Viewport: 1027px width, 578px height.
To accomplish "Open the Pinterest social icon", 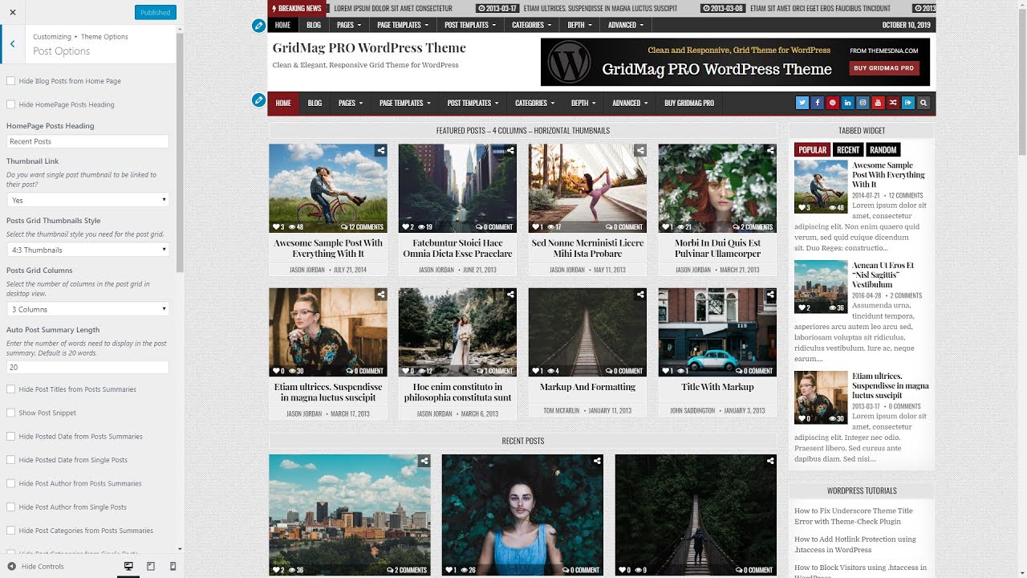I will (832, 103).
